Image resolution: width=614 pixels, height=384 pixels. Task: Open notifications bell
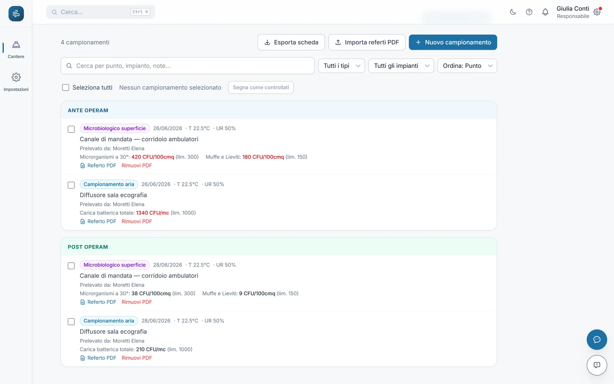pos(545,12)
